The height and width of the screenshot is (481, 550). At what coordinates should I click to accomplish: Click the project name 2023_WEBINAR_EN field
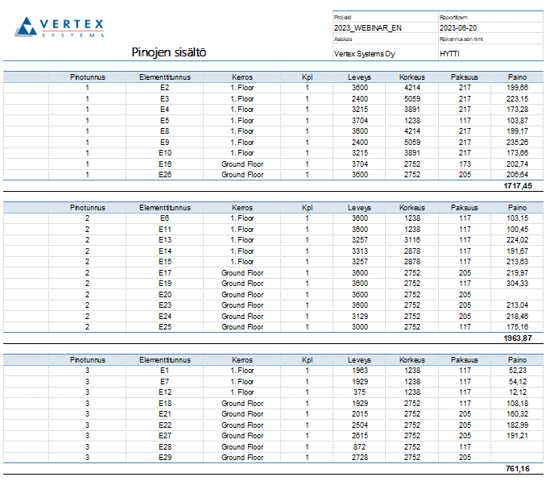pos(368,27)
